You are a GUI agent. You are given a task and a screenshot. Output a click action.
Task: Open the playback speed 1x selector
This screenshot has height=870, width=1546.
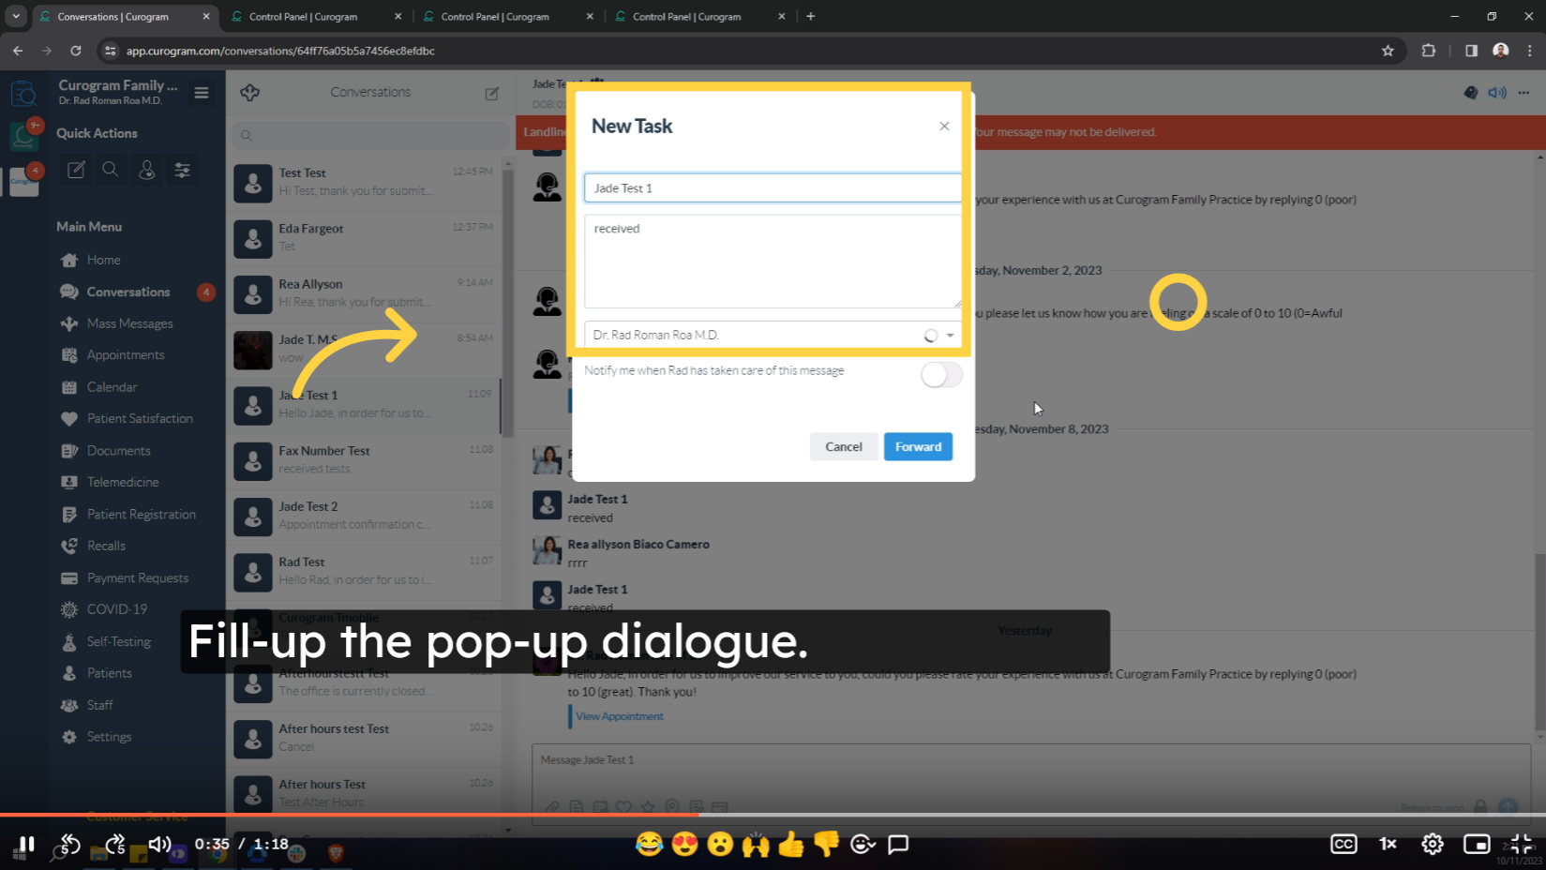click(x=1388, y=844)
